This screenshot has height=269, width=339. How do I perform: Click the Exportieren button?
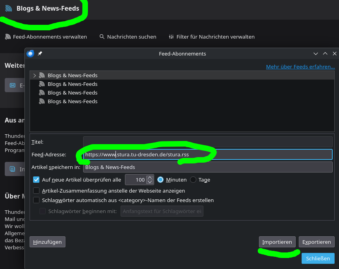317,242
